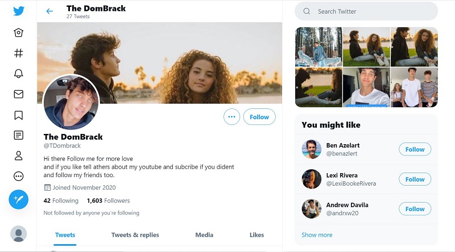Click the Ben Azelart name

pyautogui.click(x=343, y=145)
